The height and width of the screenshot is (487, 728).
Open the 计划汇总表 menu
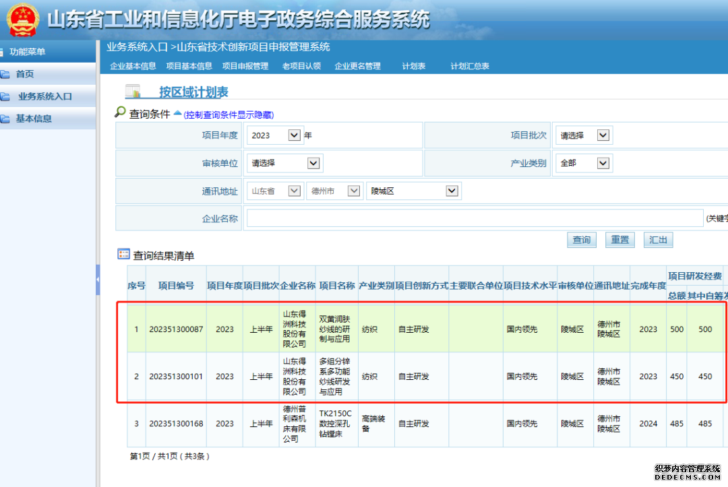coord(470,66)
